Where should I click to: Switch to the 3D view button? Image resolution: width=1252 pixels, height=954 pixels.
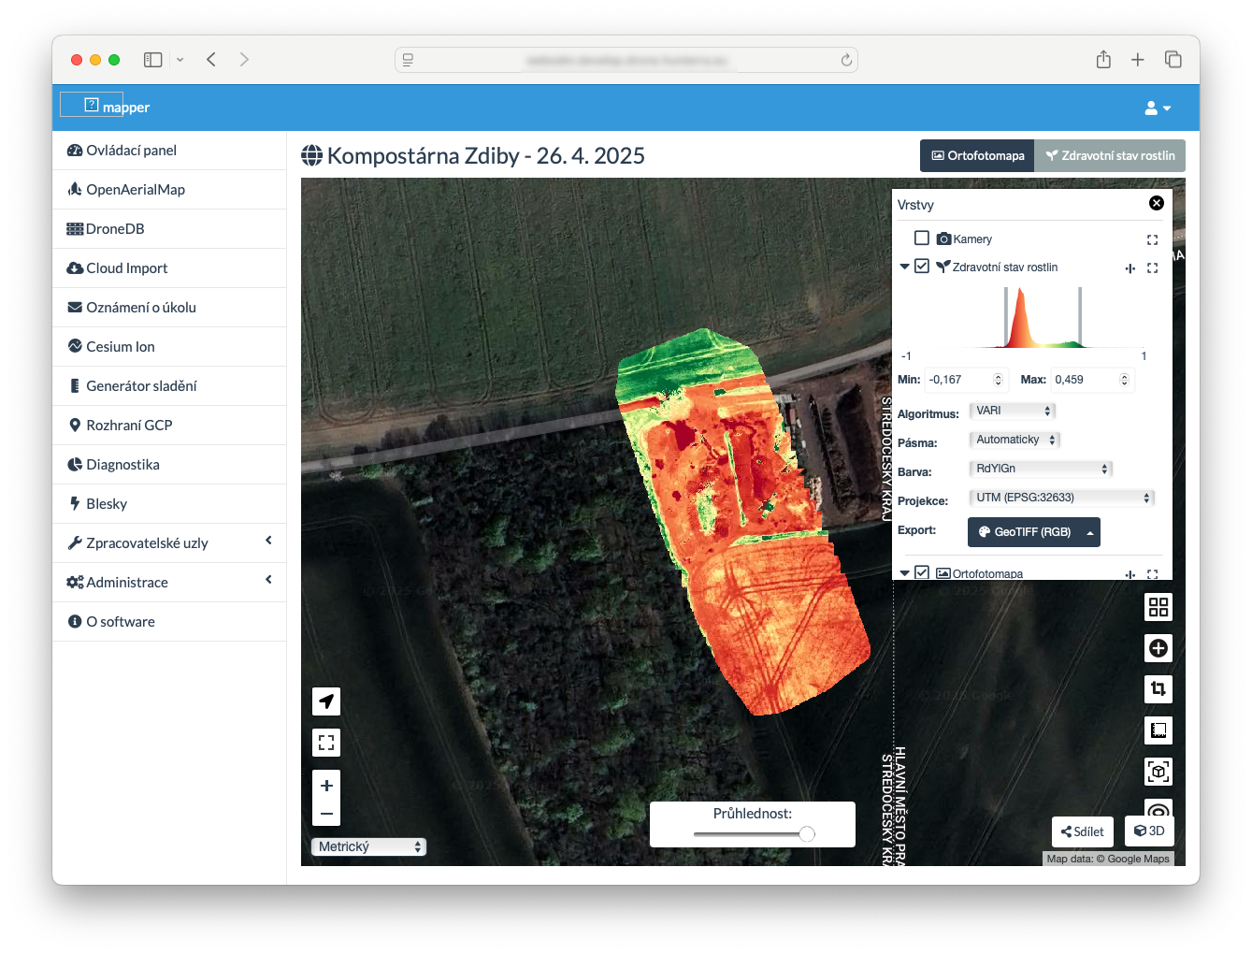(1149, 831)
